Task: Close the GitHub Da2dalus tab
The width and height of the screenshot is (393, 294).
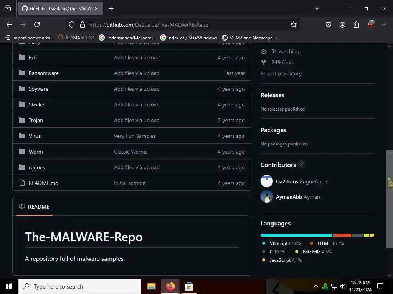Action: point(96,8)
